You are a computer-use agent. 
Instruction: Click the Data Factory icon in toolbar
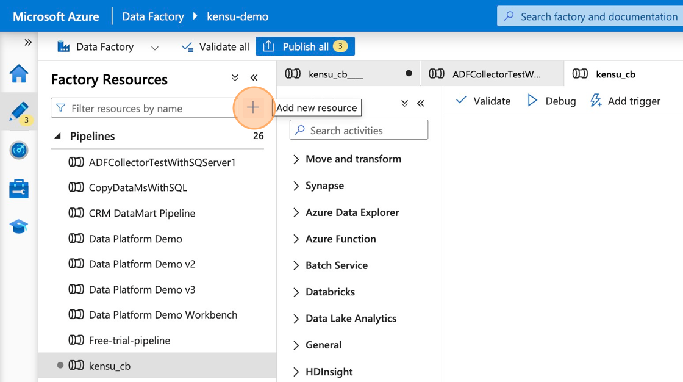(x=63, y=46)
